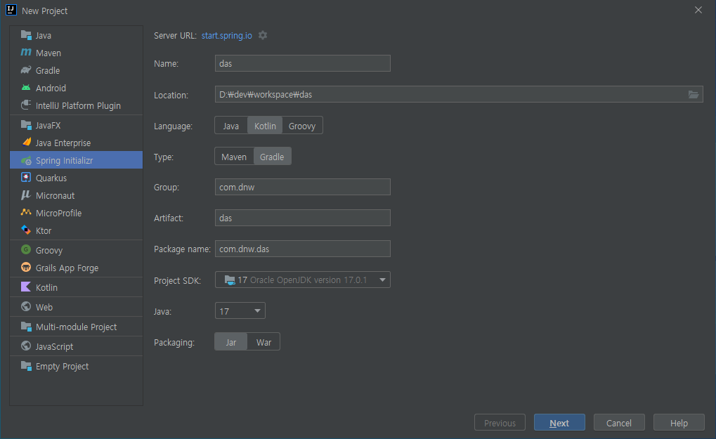Select Android label in sidebar

click(x=51, y=88)
